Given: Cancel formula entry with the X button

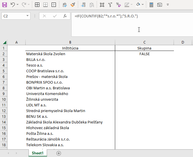Looking at the screenshot, I should (x=44, y=16).
